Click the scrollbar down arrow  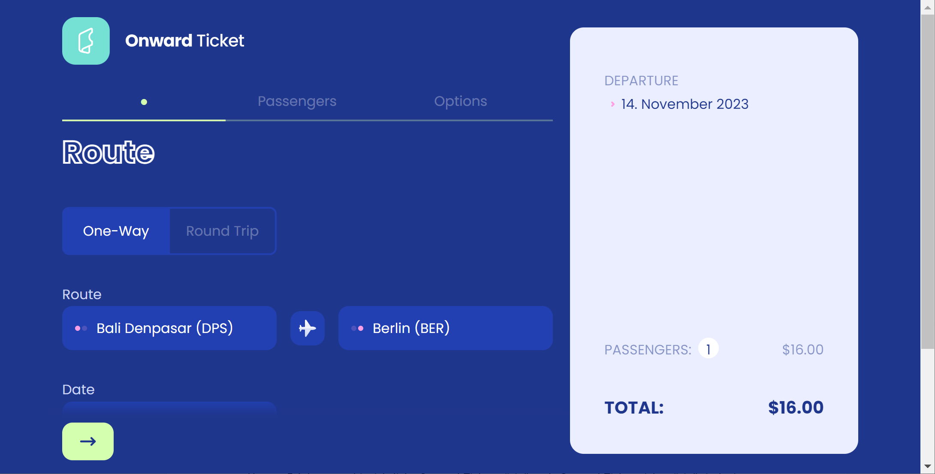[927, 466]
